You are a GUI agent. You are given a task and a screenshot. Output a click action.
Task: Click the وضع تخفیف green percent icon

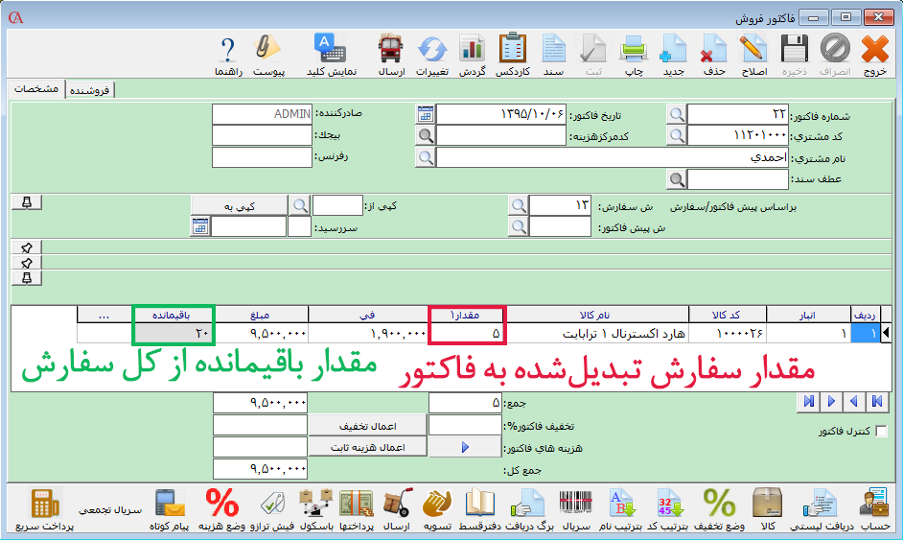point(719,504)
